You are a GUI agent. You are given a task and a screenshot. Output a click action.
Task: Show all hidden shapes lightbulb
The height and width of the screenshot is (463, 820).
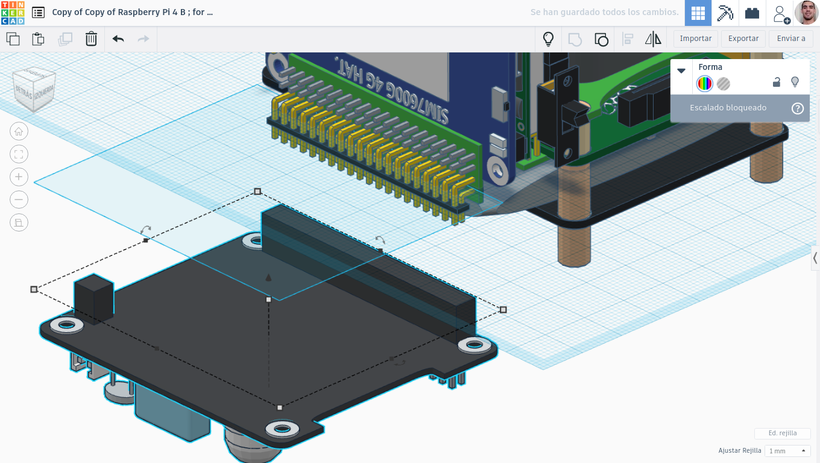[548, 39]
